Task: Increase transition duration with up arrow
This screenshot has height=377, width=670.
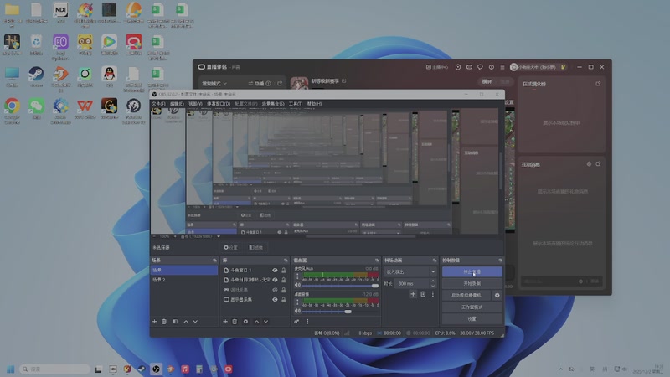Action: pos(433,281)
